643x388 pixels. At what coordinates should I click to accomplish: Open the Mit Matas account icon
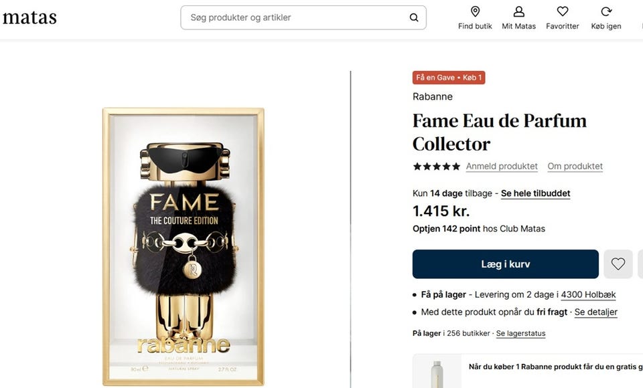click(x=518, y=17)
